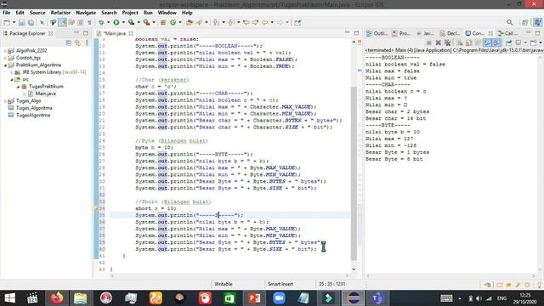Click 'Besar Byte = 8 bit' console line
The width and height of the screenshot is (544, 306).
coord(394,159)
